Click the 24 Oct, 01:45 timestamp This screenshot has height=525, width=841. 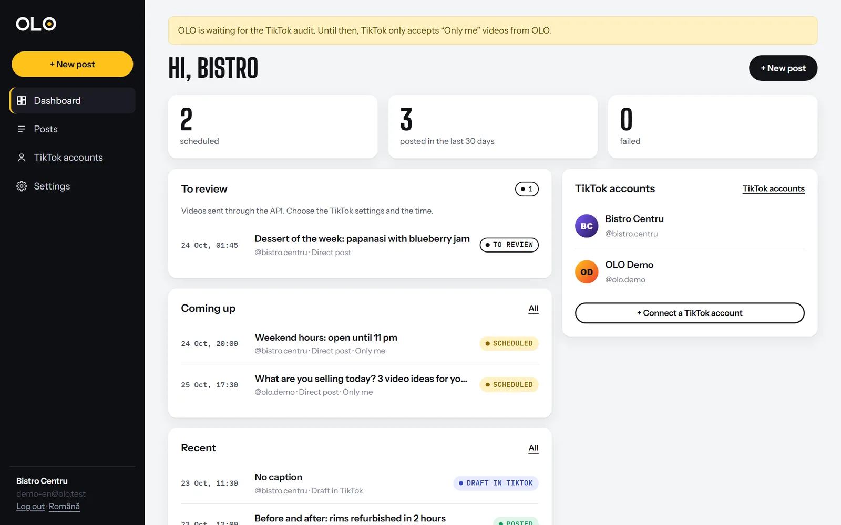tap(210, 245)
